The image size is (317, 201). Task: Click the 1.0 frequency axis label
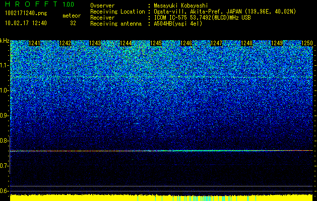pyautogui.click(x=5, y=90)
